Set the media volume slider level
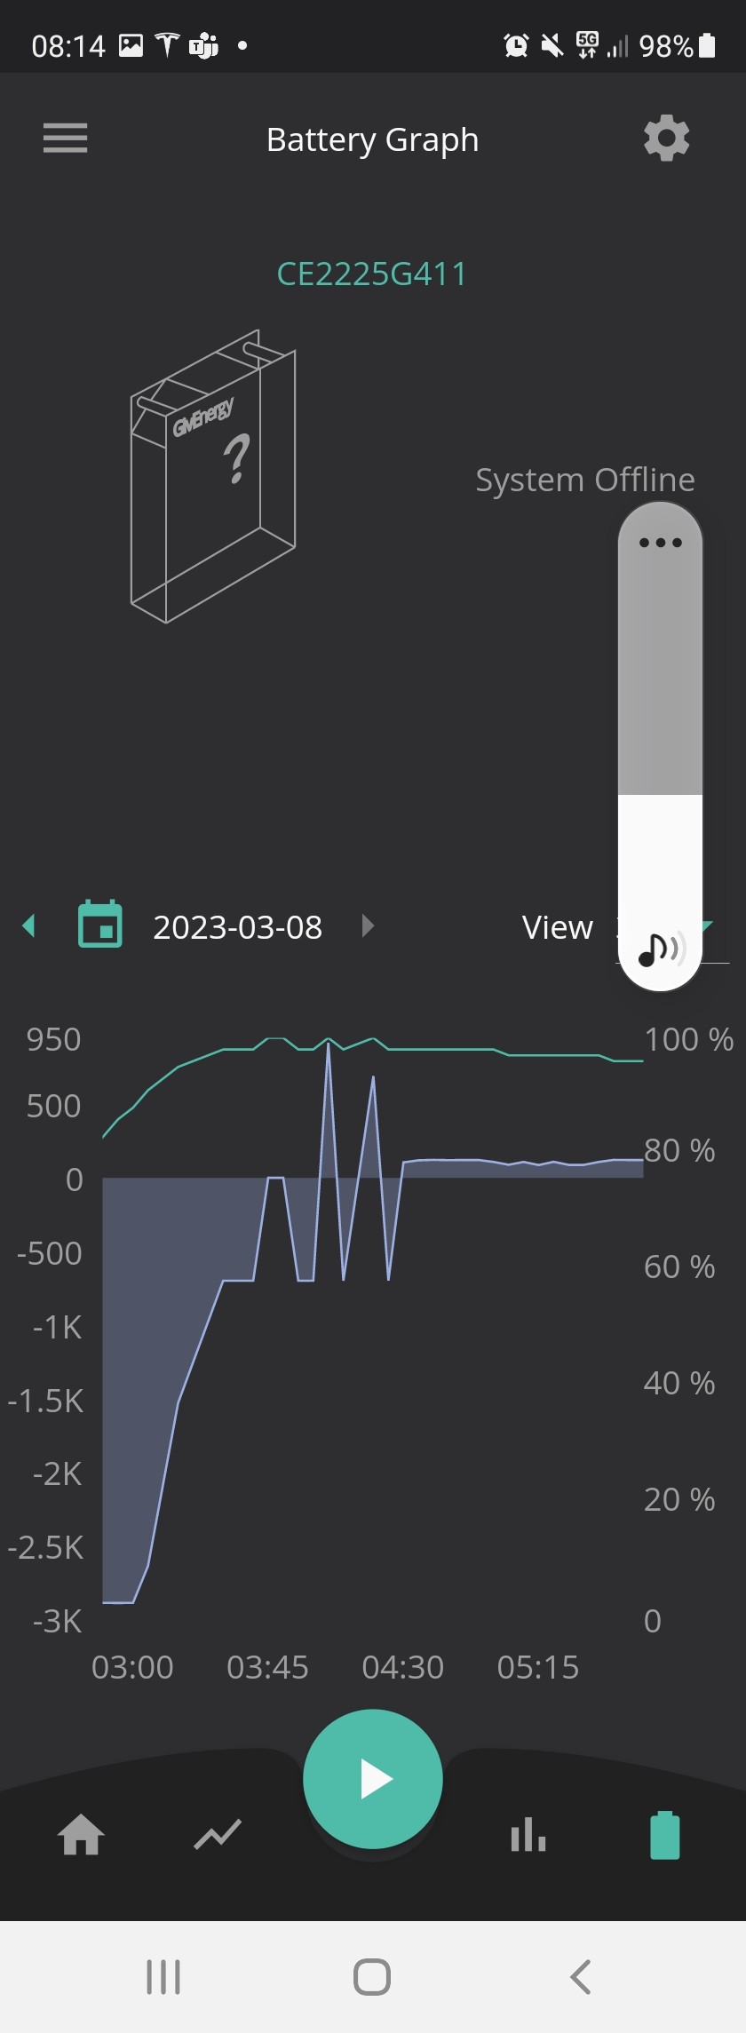Viewport: 746px width, 2033px height. click(660, 746)
